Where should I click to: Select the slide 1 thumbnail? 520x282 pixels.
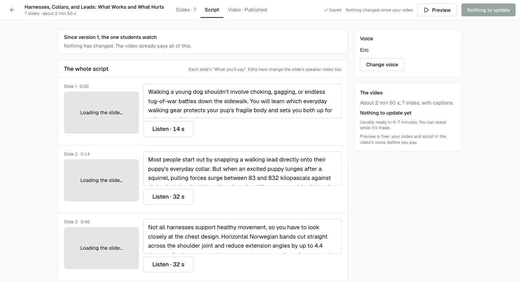point(101,113)
